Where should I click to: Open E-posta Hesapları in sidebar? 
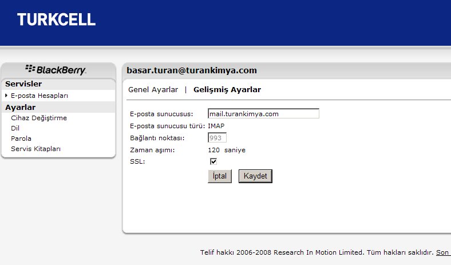(39, 96)
